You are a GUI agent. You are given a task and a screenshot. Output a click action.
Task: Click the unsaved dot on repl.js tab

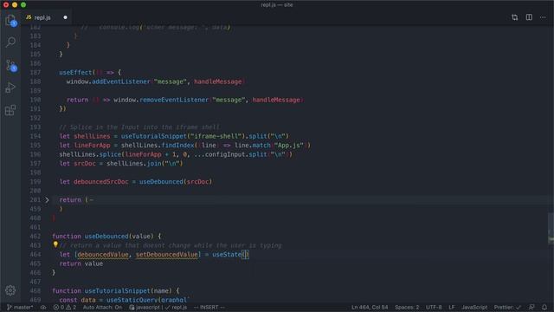tap(66, 17)
